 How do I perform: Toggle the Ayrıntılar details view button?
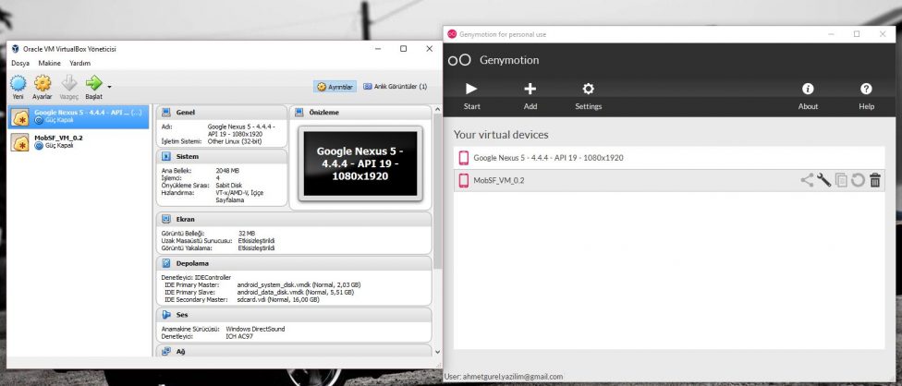(x=335, y=87)
